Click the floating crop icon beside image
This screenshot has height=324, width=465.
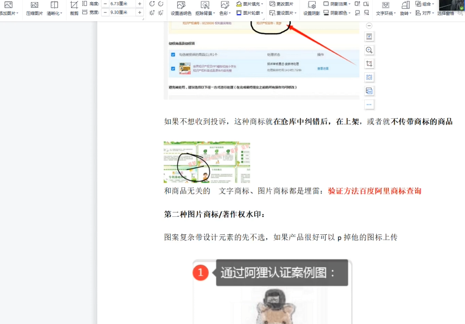[369, 64]
